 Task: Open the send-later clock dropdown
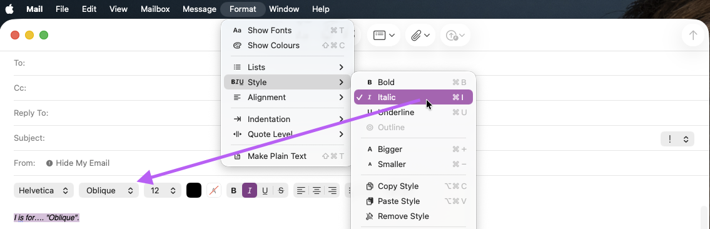click(x=455, y=35)
